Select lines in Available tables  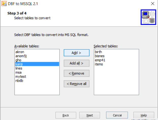click(x=37, y=68)
